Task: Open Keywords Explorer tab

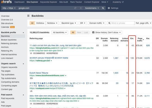Action: 49,2
